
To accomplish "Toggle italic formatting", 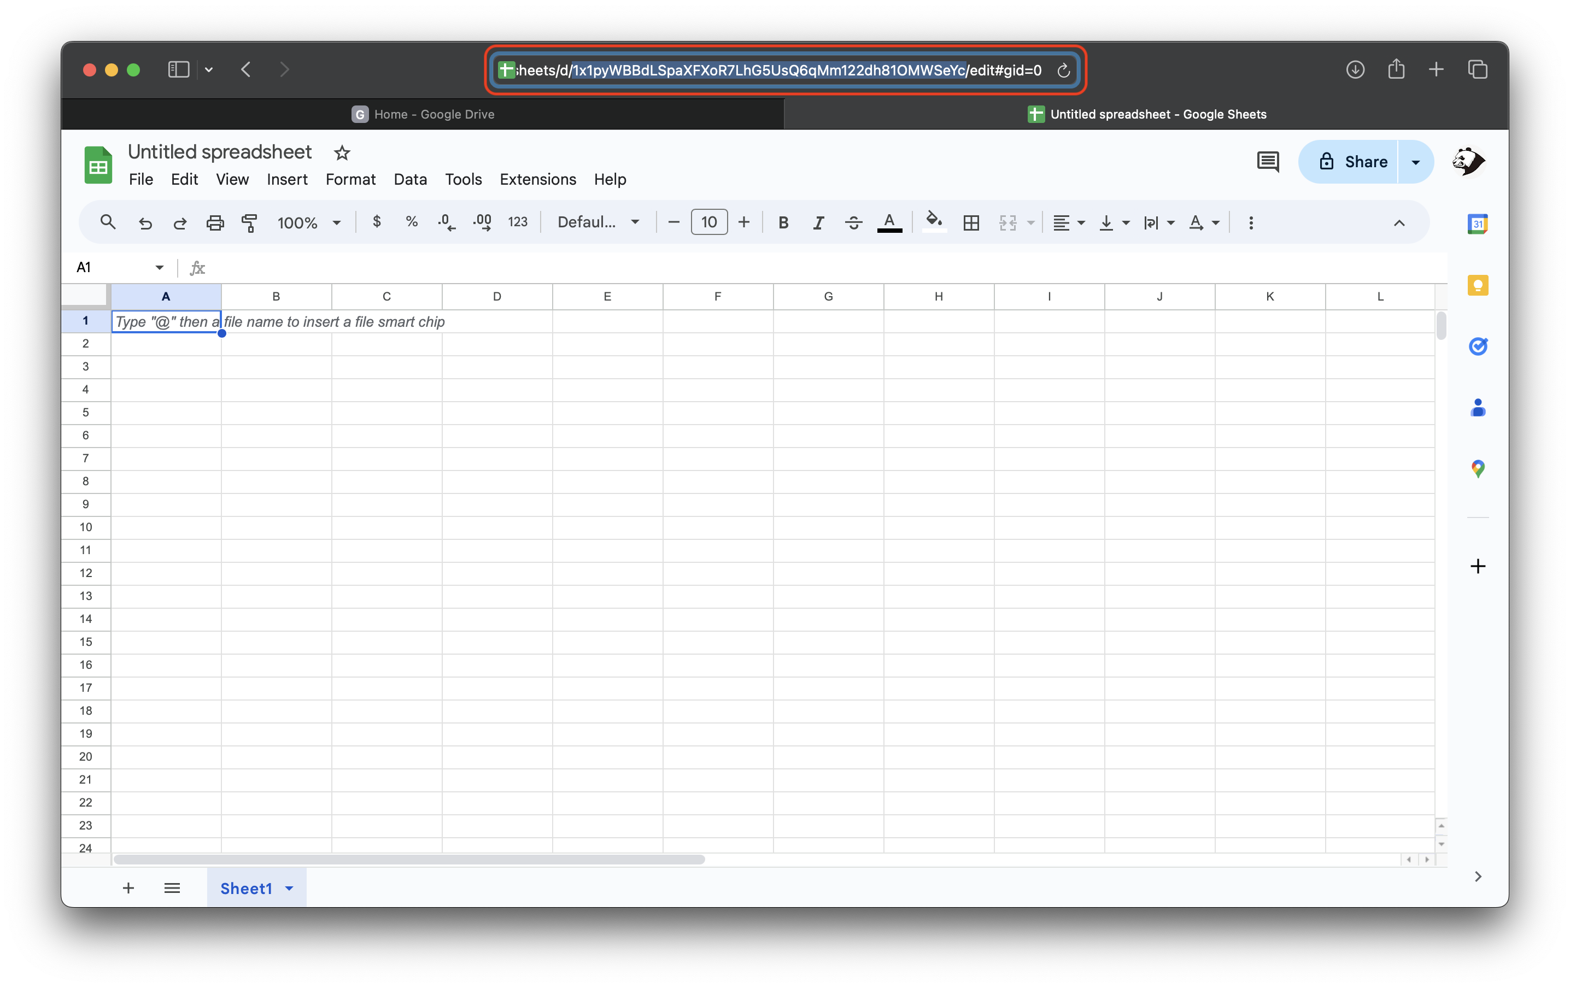I will [818, 223].
